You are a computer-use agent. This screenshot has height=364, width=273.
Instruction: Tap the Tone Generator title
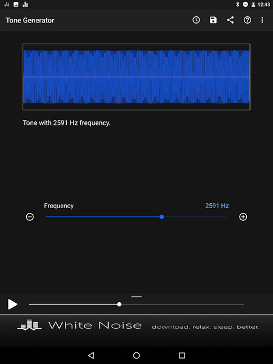[30, 21]
